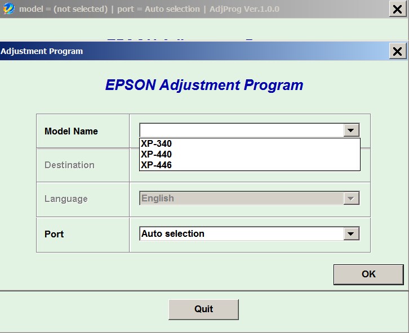The height and width of the screenshot is (333, 409).
Task: Click the AdjProg application icon in title bar
Action: coord(8,9)
